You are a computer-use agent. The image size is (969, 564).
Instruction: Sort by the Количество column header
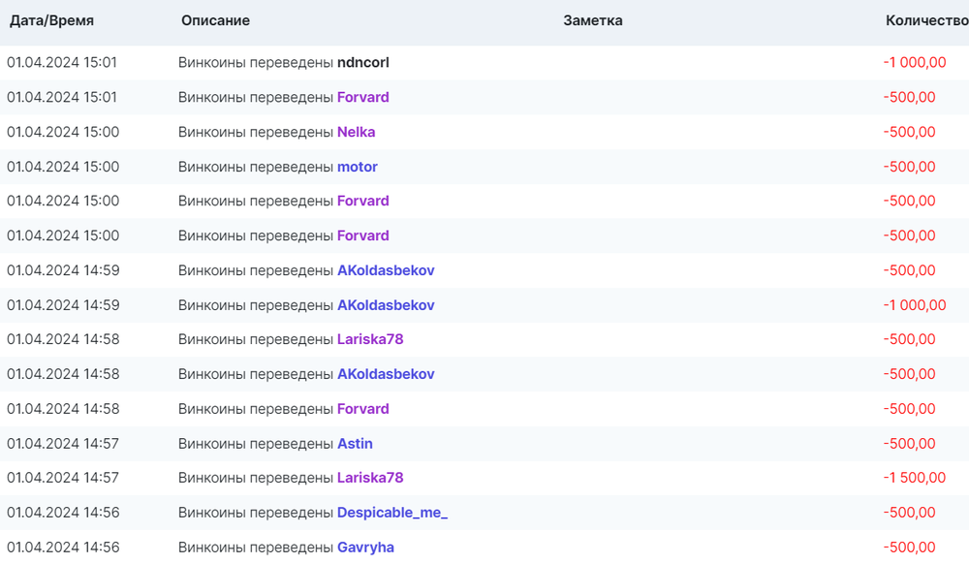925,20
